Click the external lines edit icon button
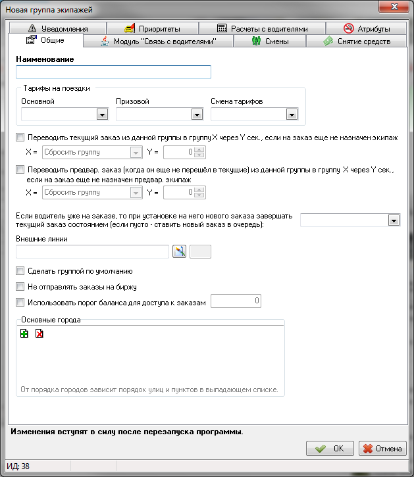Image resolution: width=414 pixels, height=477 pixels. pyautogui.click(x=179, y=251)
